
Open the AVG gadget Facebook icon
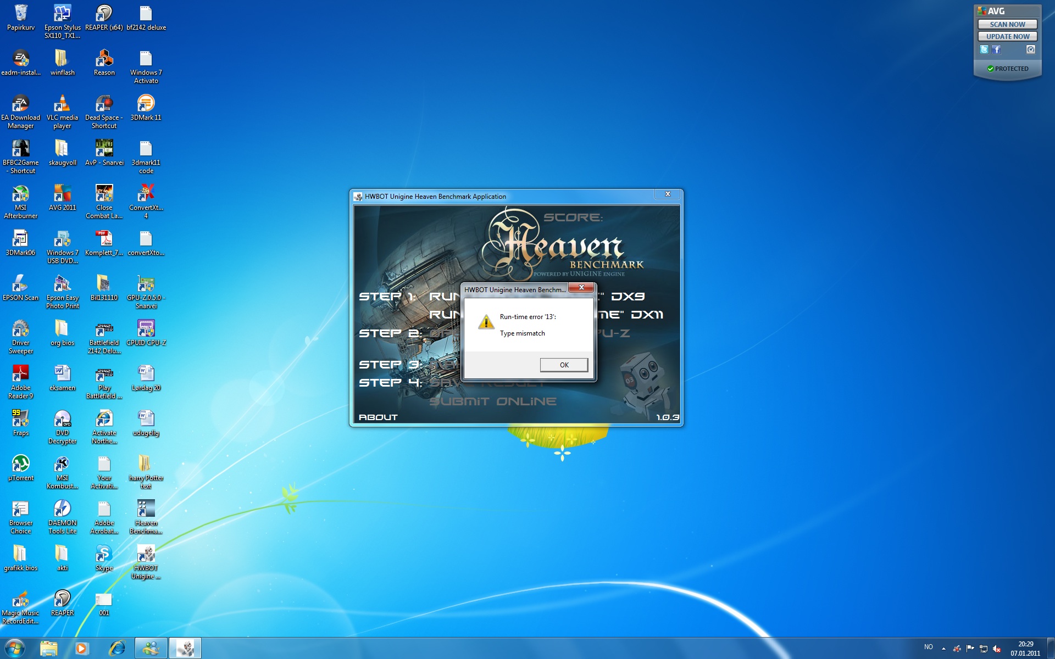coord(996,49)
